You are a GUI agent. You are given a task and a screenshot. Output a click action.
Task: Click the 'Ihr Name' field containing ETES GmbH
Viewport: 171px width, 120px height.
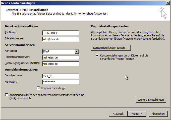click(61, 33)
